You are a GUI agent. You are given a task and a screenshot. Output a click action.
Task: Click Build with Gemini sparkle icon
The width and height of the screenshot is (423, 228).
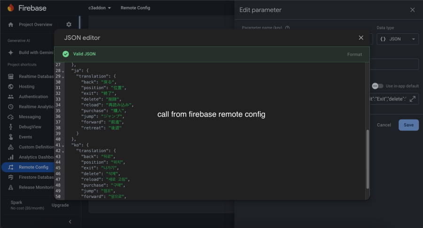click(x=11, y=53)
